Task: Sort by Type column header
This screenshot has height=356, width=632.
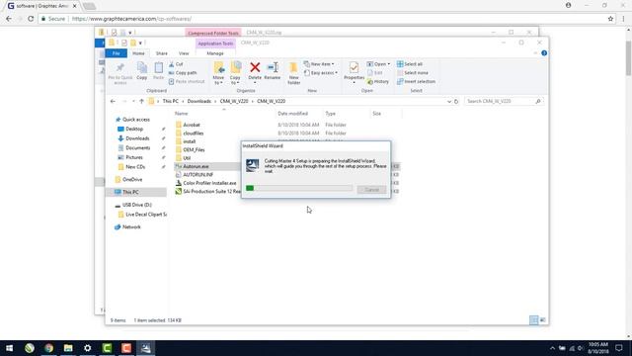Action: pyautogui.click(x=331, y=114)
